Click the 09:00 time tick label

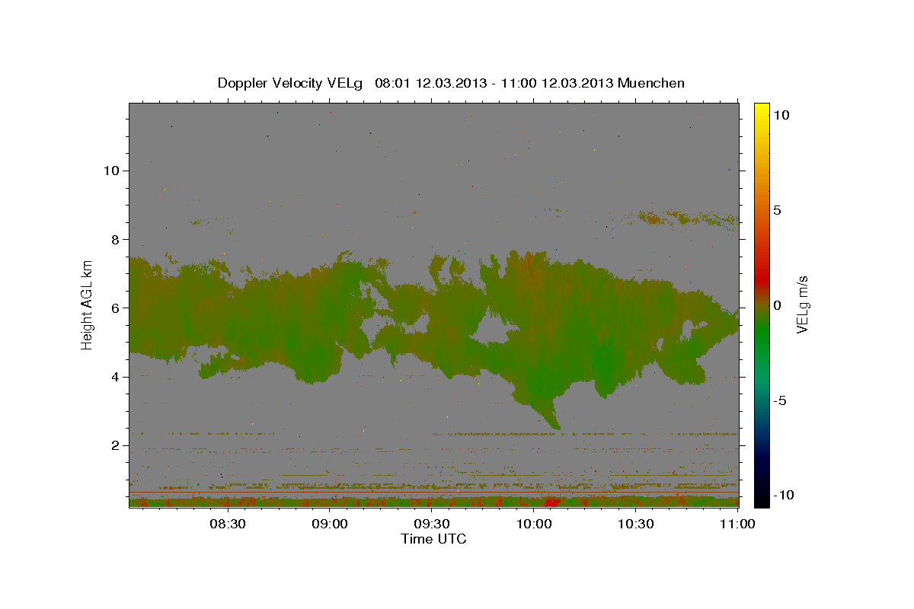click(331, 524)
